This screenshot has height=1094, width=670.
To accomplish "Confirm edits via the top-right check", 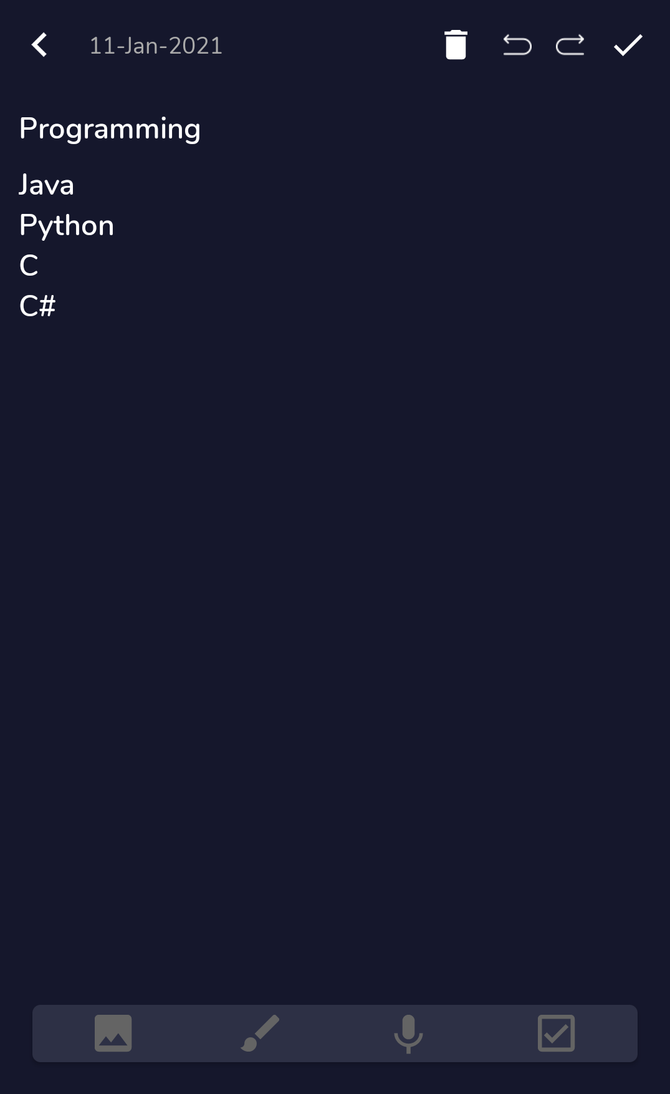I will 627,45.
